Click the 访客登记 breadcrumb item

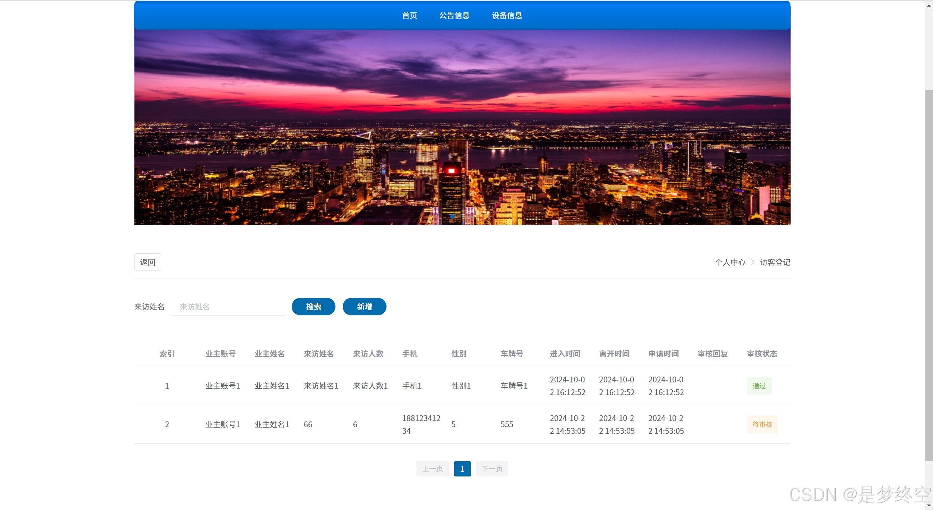coord(775,262)
